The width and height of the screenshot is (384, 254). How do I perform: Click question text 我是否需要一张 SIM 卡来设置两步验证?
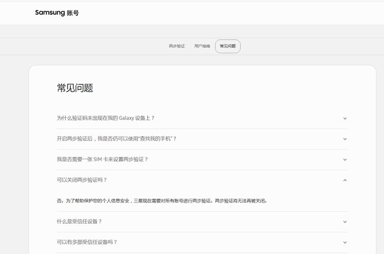(x=102, y=159)
